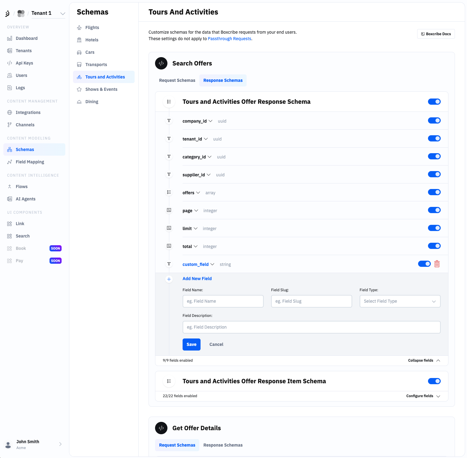
Task: Open Shows & Events schema section
Action: 101,89
